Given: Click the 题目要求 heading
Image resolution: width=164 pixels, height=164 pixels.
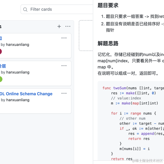Looking at the screenshot, I should pos(108,5).
